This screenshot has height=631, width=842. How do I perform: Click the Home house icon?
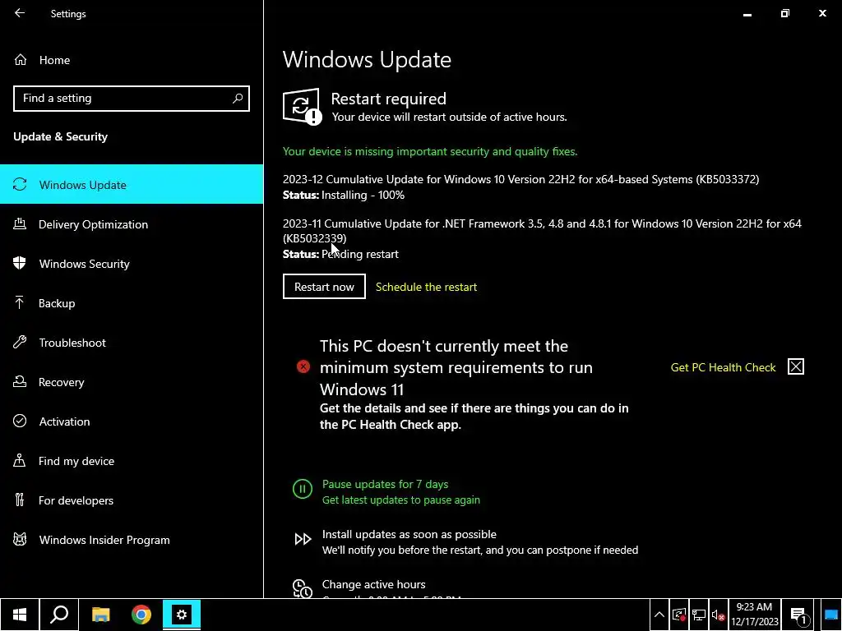(x=21, y=60)
